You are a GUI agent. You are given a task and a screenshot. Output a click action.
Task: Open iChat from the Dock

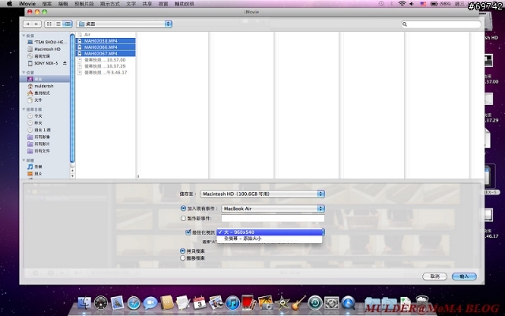pos(150,303)
